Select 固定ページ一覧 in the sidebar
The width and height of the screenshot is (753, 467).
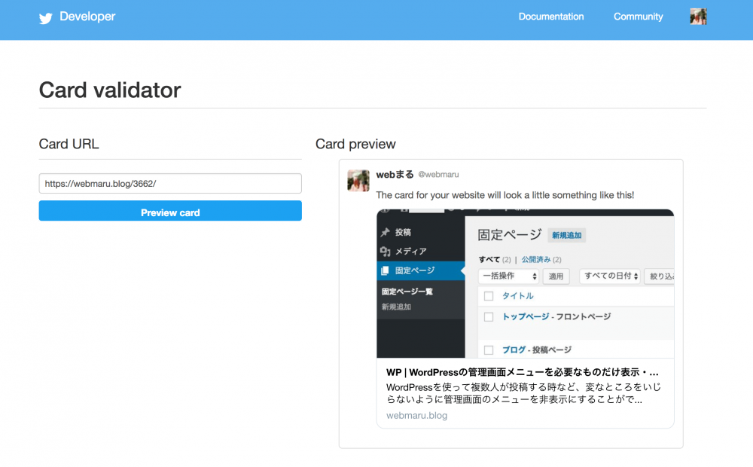(x=407, y=291)
